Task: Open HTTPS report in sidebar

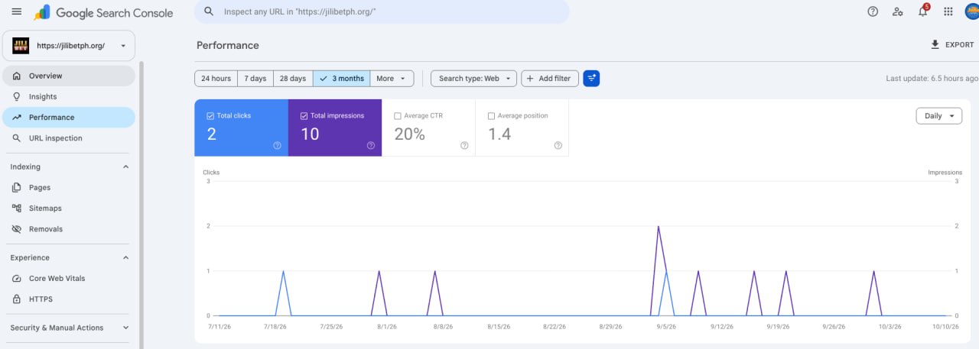Action: coord(69,299)
